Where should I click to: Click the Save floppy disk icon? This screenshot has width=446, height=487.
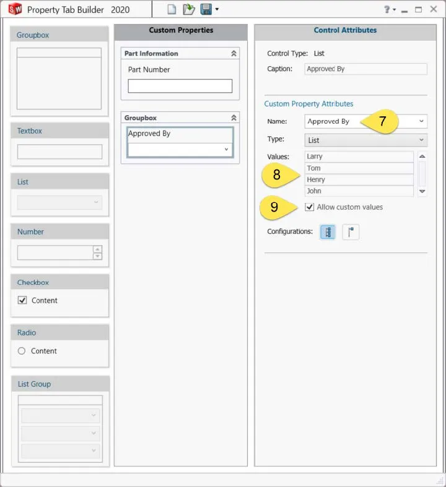206,9
